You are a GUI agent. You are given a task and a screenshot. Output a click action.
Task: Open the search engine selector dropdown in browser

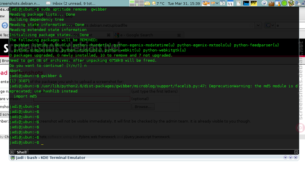pyautogui.click(x=270, y=25)
